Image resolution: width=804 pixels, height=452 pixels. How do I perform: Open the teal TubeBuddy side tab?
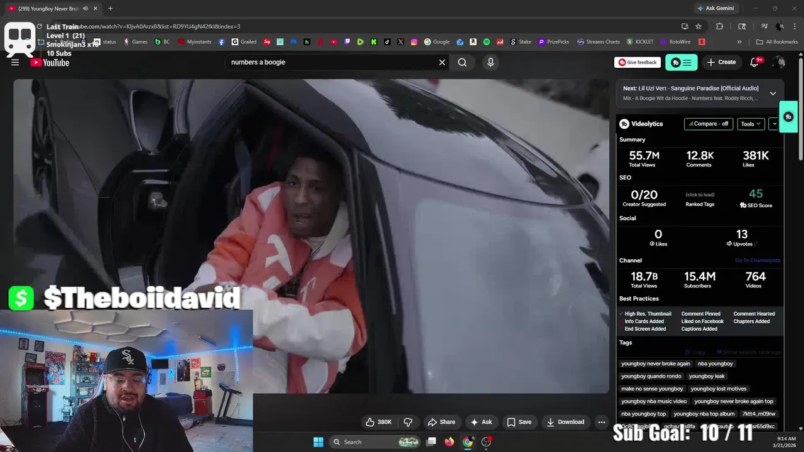(x=788, y=117)
